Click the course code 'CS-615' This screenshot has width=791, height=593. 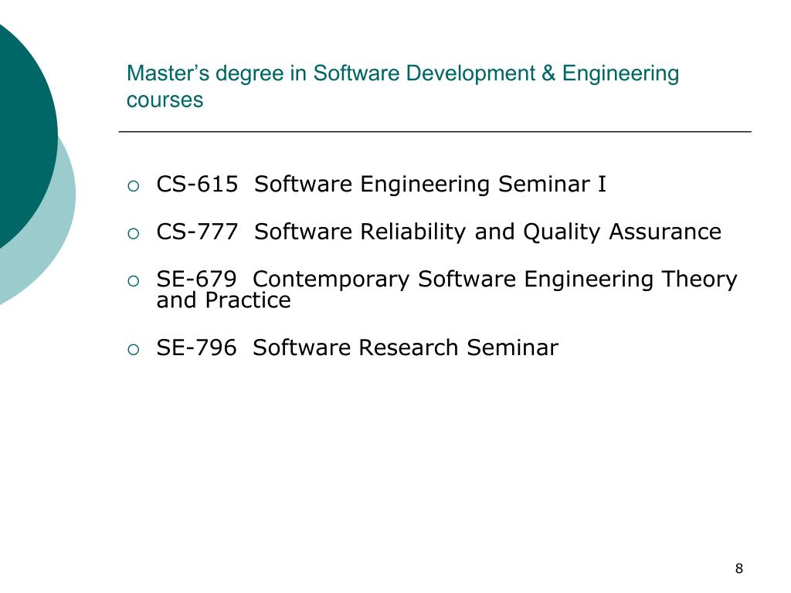coord(197,184)
